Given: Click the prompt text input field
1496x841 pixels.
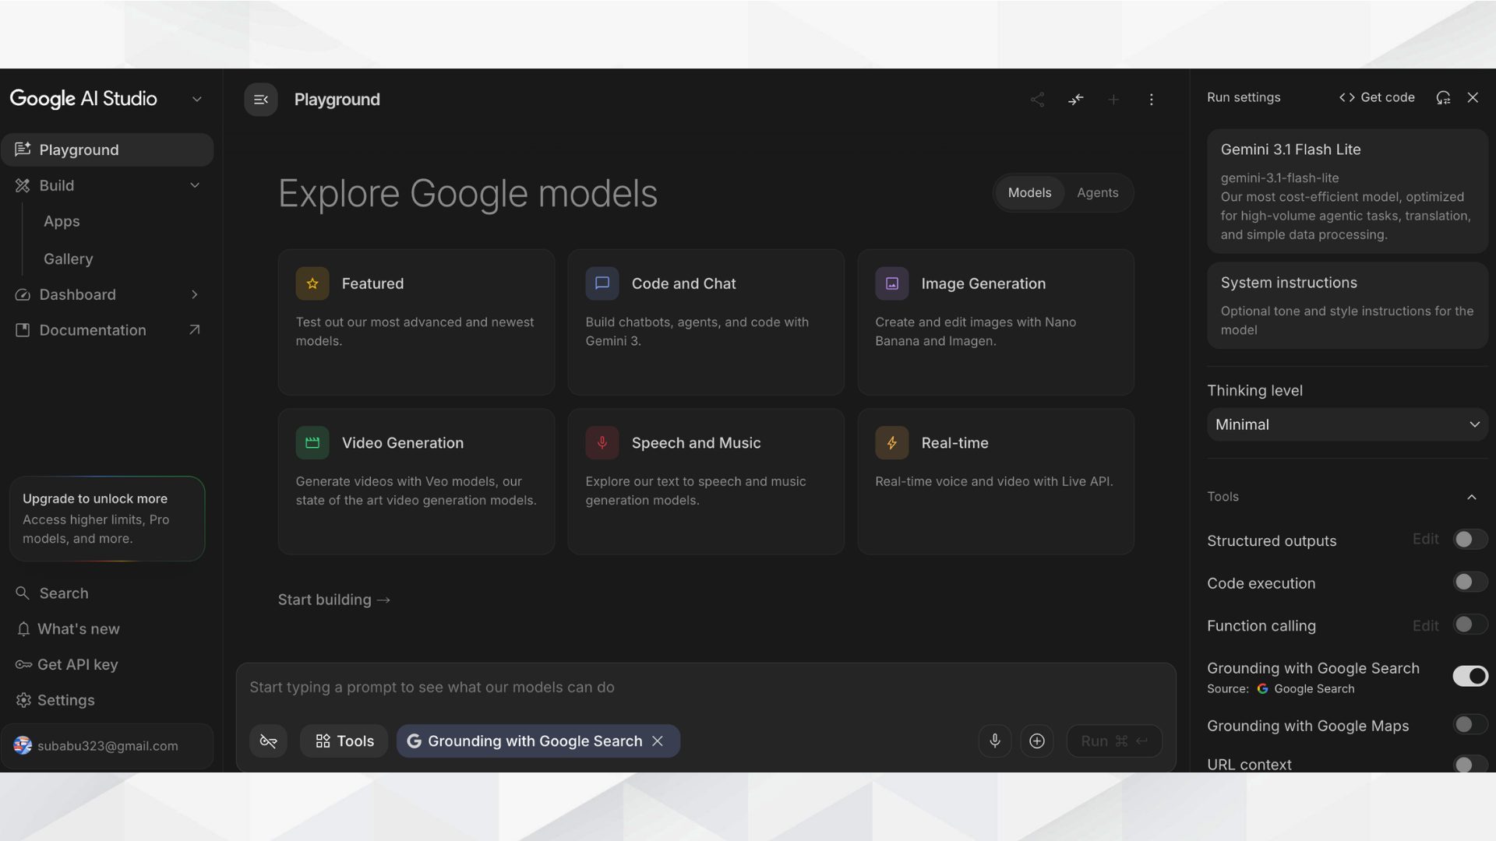Looking at the screenshot, I should tap(705, 688).
